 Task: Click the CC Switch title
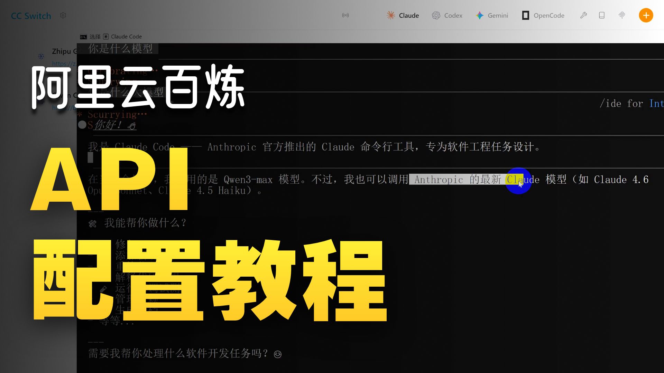31,16
